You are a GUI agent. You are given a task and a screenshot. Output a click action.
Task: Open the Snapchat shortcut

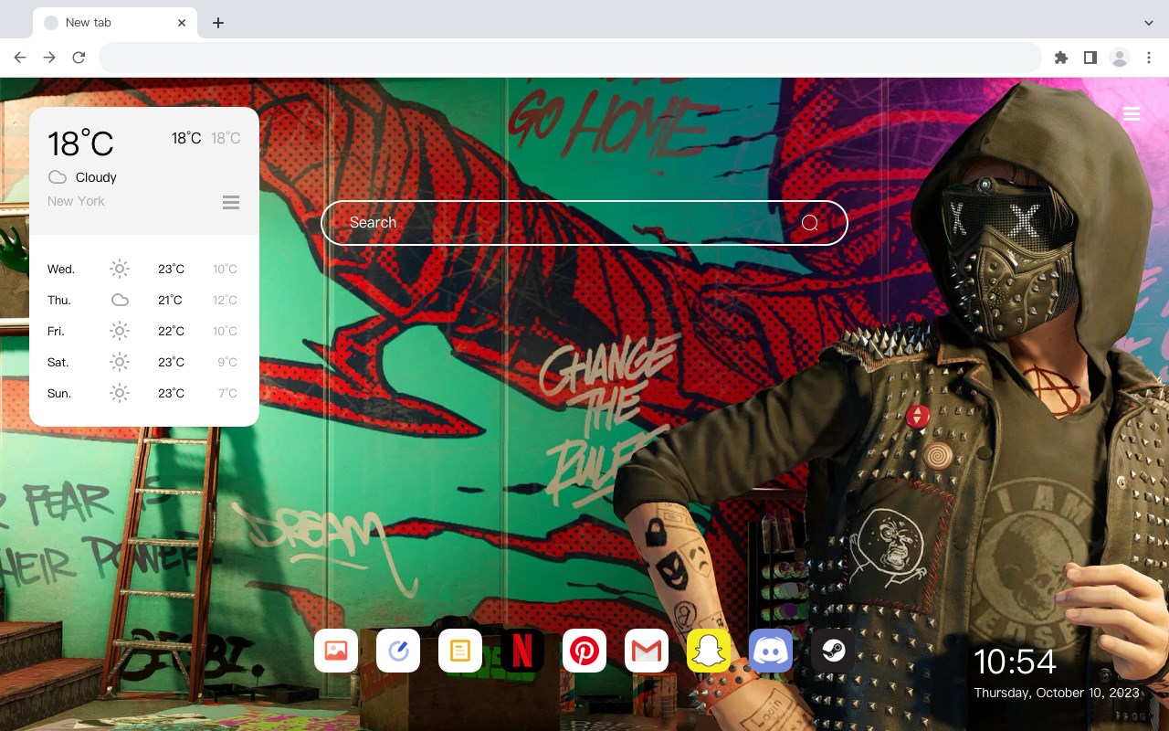pyautogui.click(x=709, y=651)
